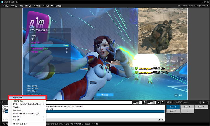Open the 파일 menu
Image resolution: width=210 pixels, height=126 pixels.
(x=5, y=6)
